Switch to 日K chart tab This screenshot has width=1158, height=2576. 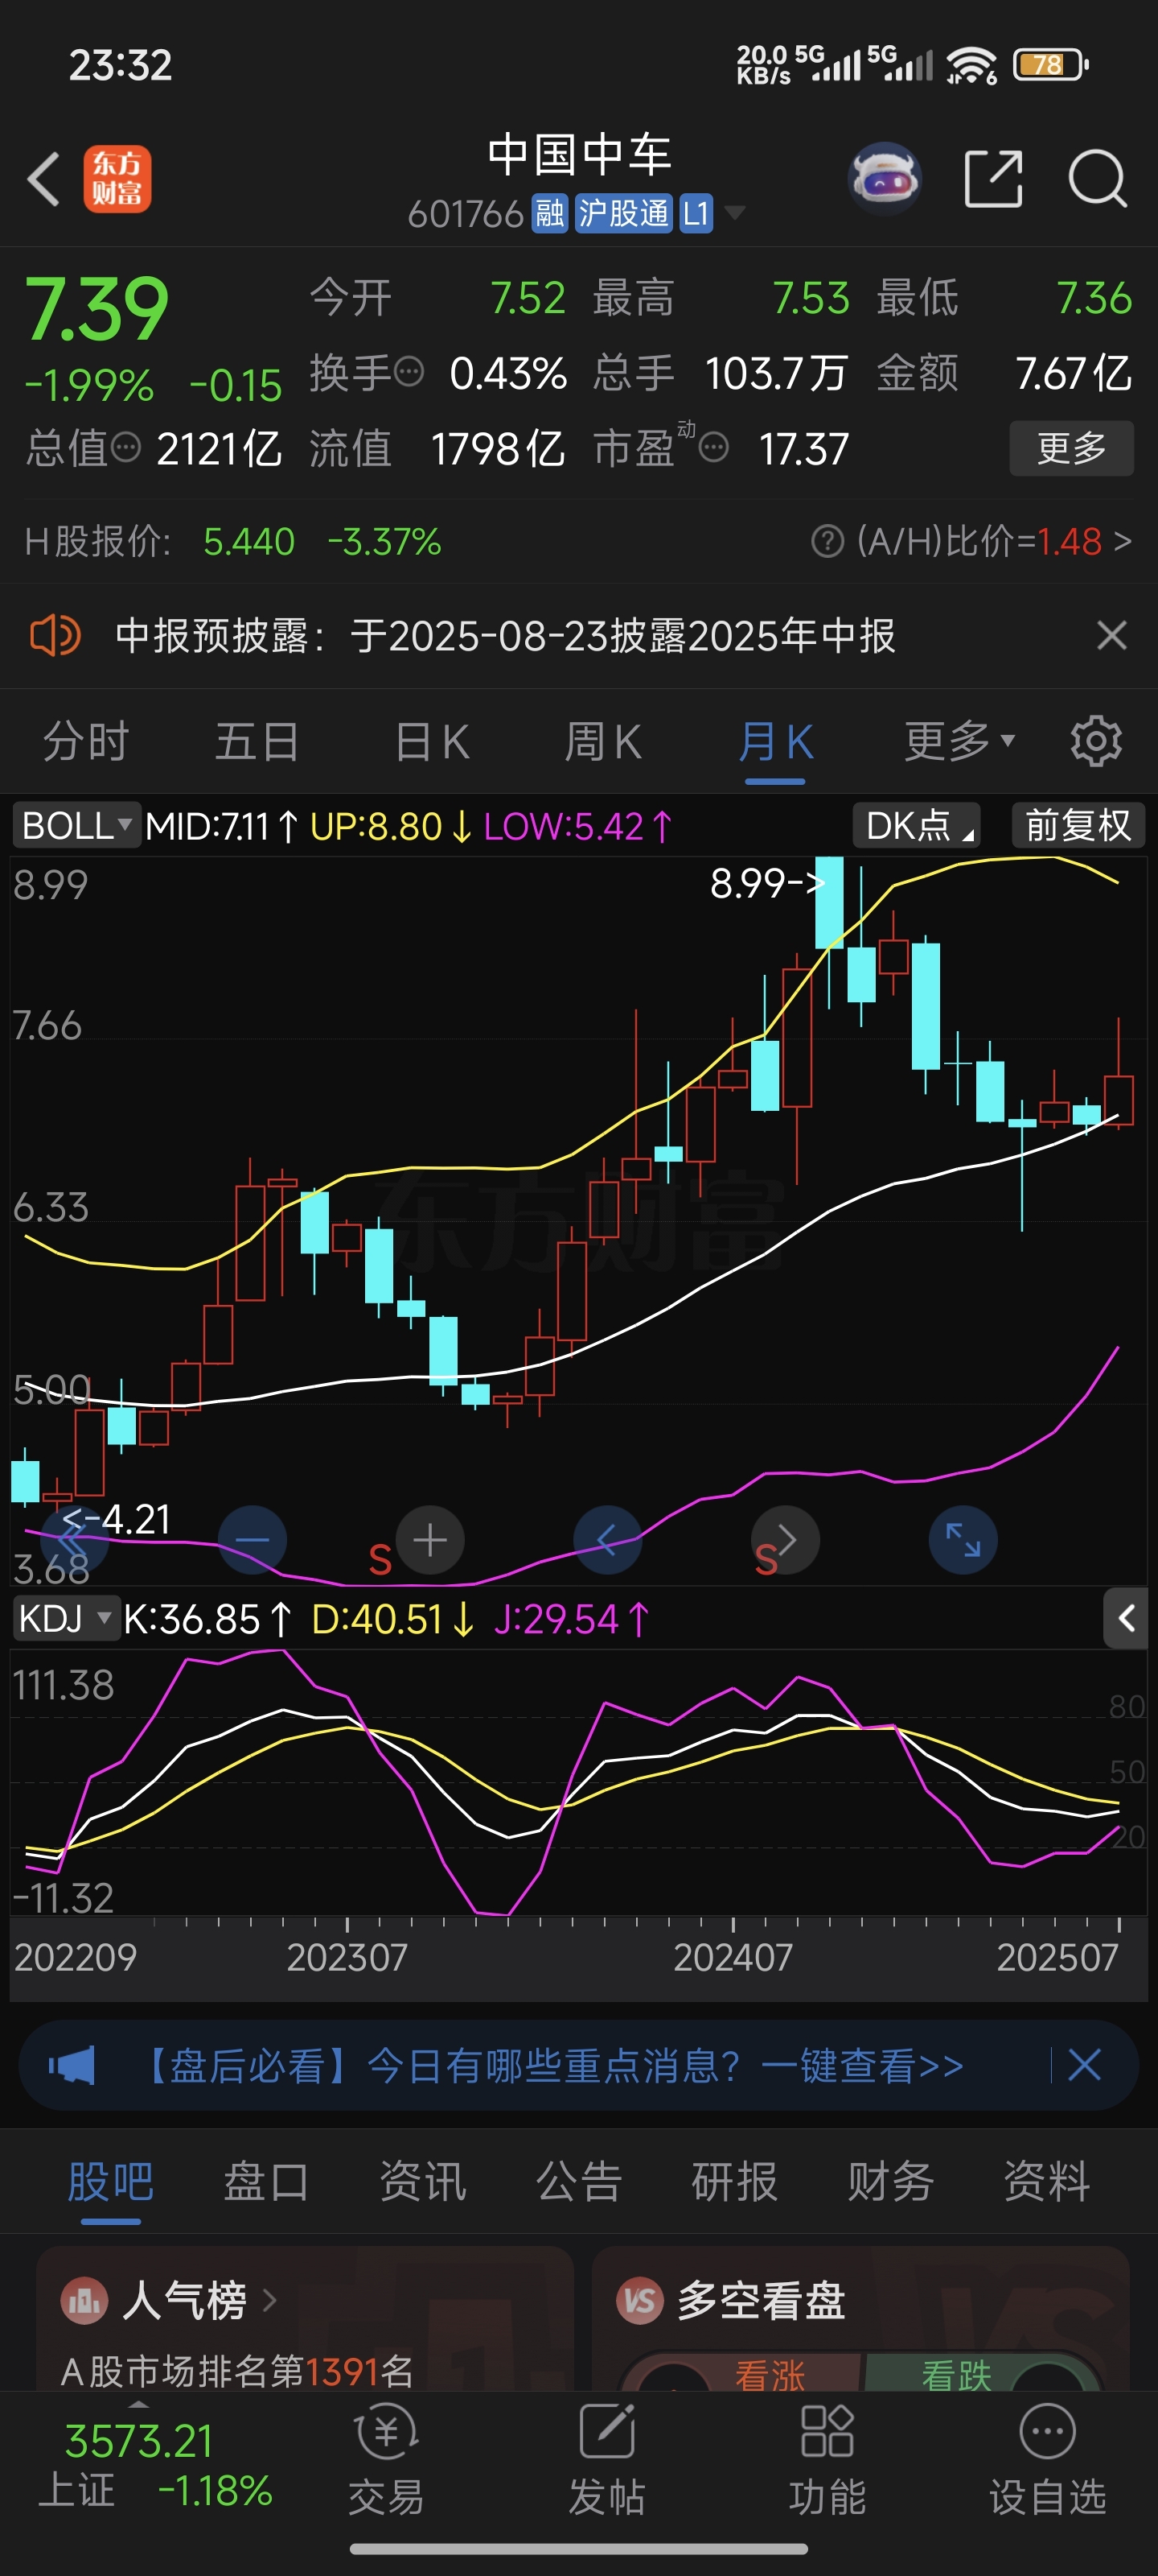pos(432,742)
